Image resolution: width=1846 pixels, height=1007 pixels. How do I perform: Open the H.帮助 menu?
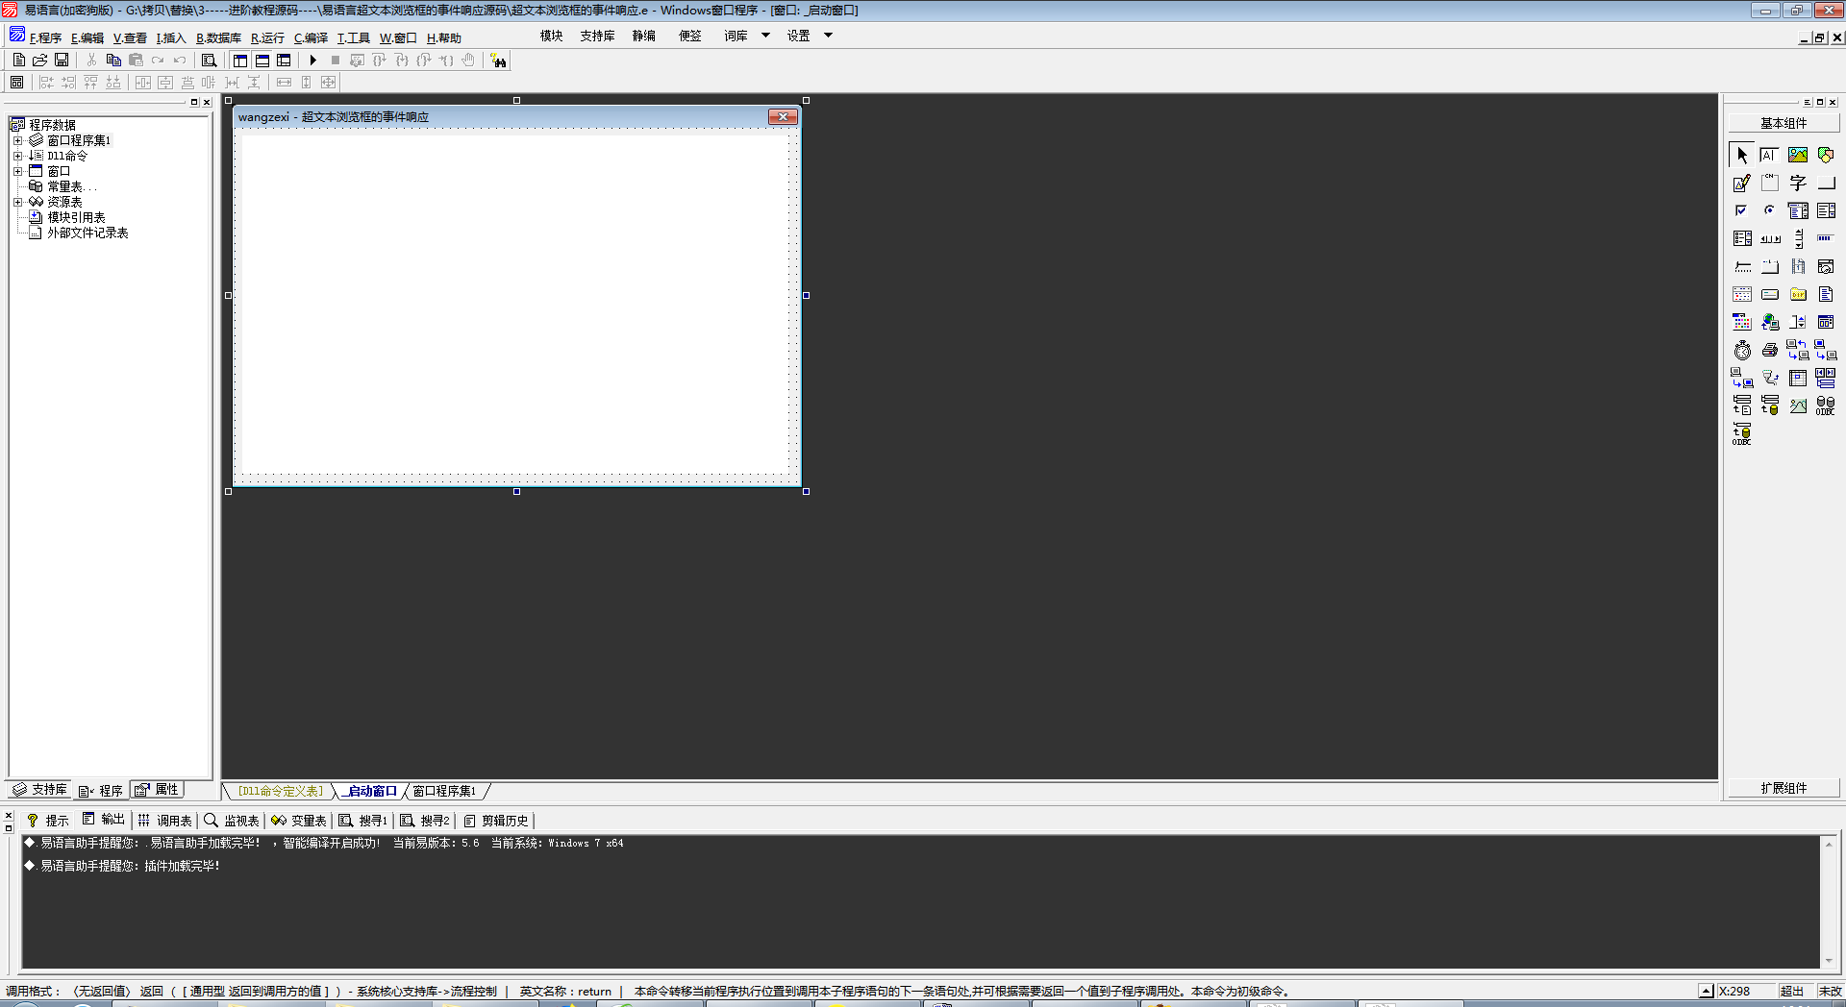(x=444, y=37)
